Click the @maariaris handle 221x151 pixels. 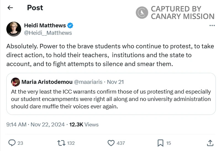pos(88,82)
